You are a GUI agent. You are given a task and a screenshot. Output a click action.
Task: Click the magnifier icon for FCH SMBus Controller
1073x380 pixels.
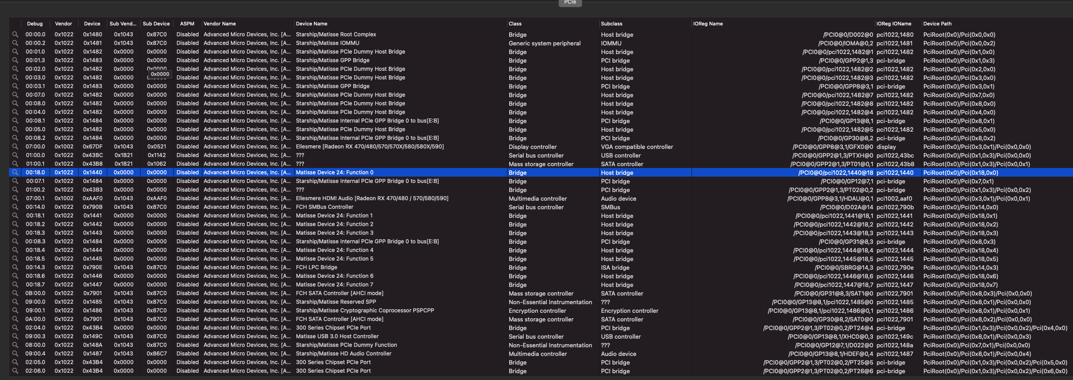[15, 207]
